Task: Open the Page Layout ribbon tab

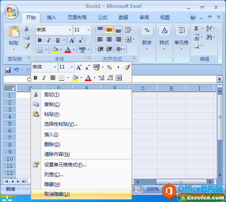Action: pyautogui.click(x=77, y=18)
